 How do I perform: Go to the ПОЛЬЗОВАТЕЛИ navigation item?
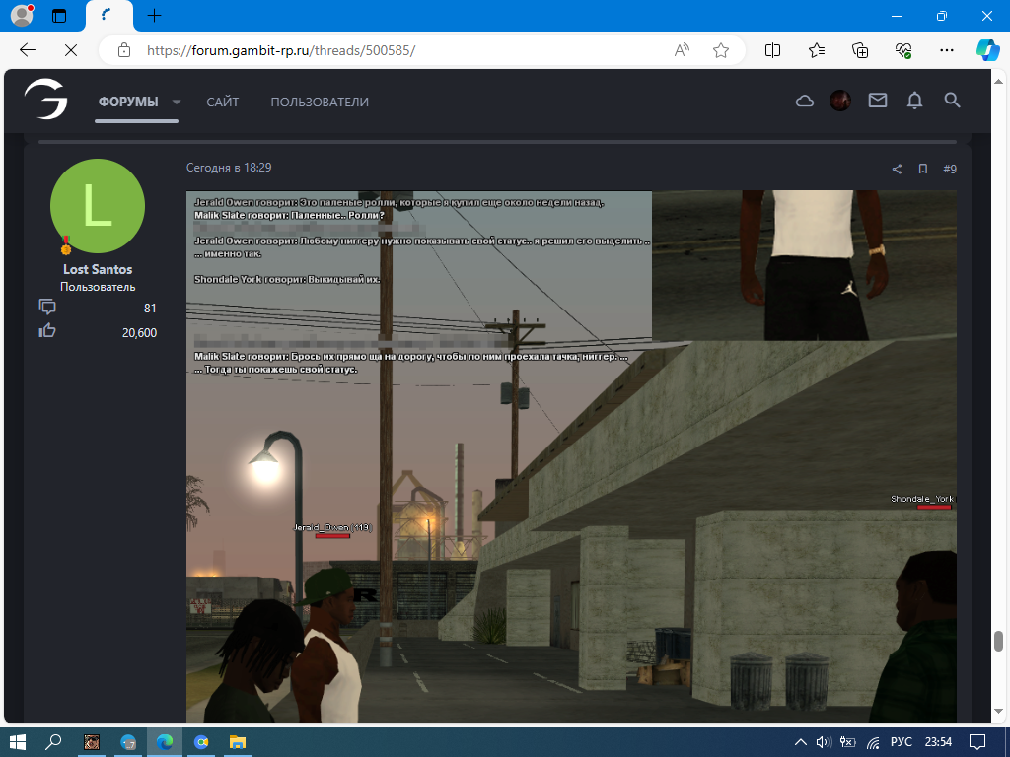pyautogui.click(x=320, y=102)
